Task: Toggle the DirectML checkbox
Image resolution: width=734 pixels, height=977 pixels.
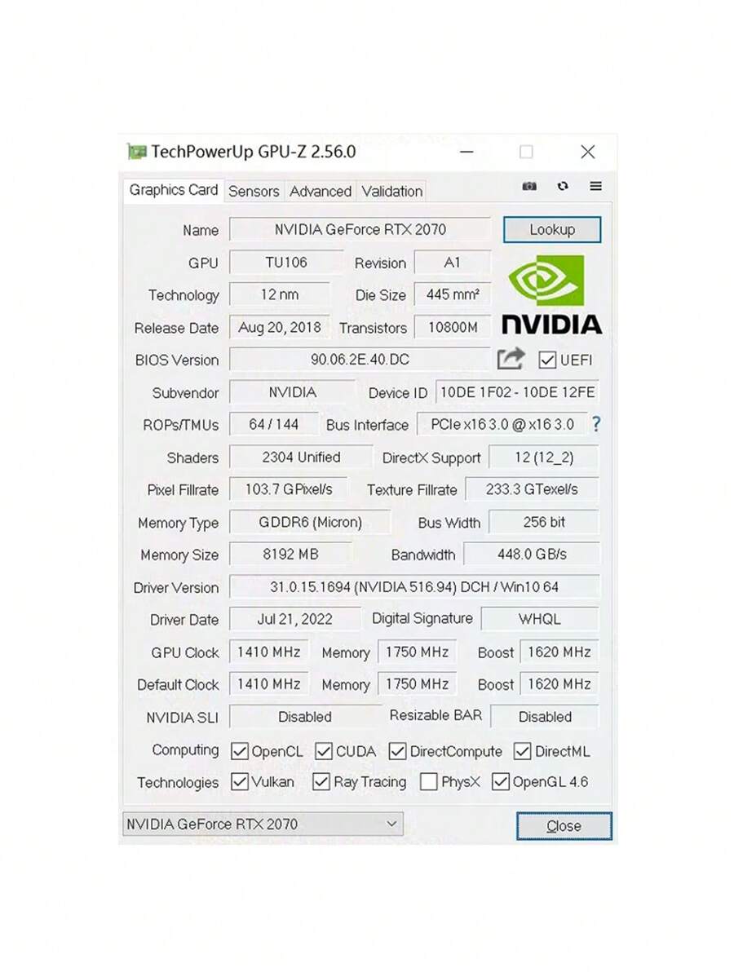Action: [x=522, y=751]
